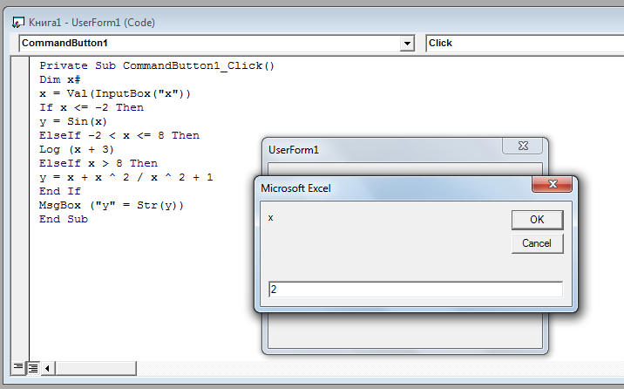This screenshot has width=624, height=389.
Task: Click the MsgBox code line
Action: point(112,205)
